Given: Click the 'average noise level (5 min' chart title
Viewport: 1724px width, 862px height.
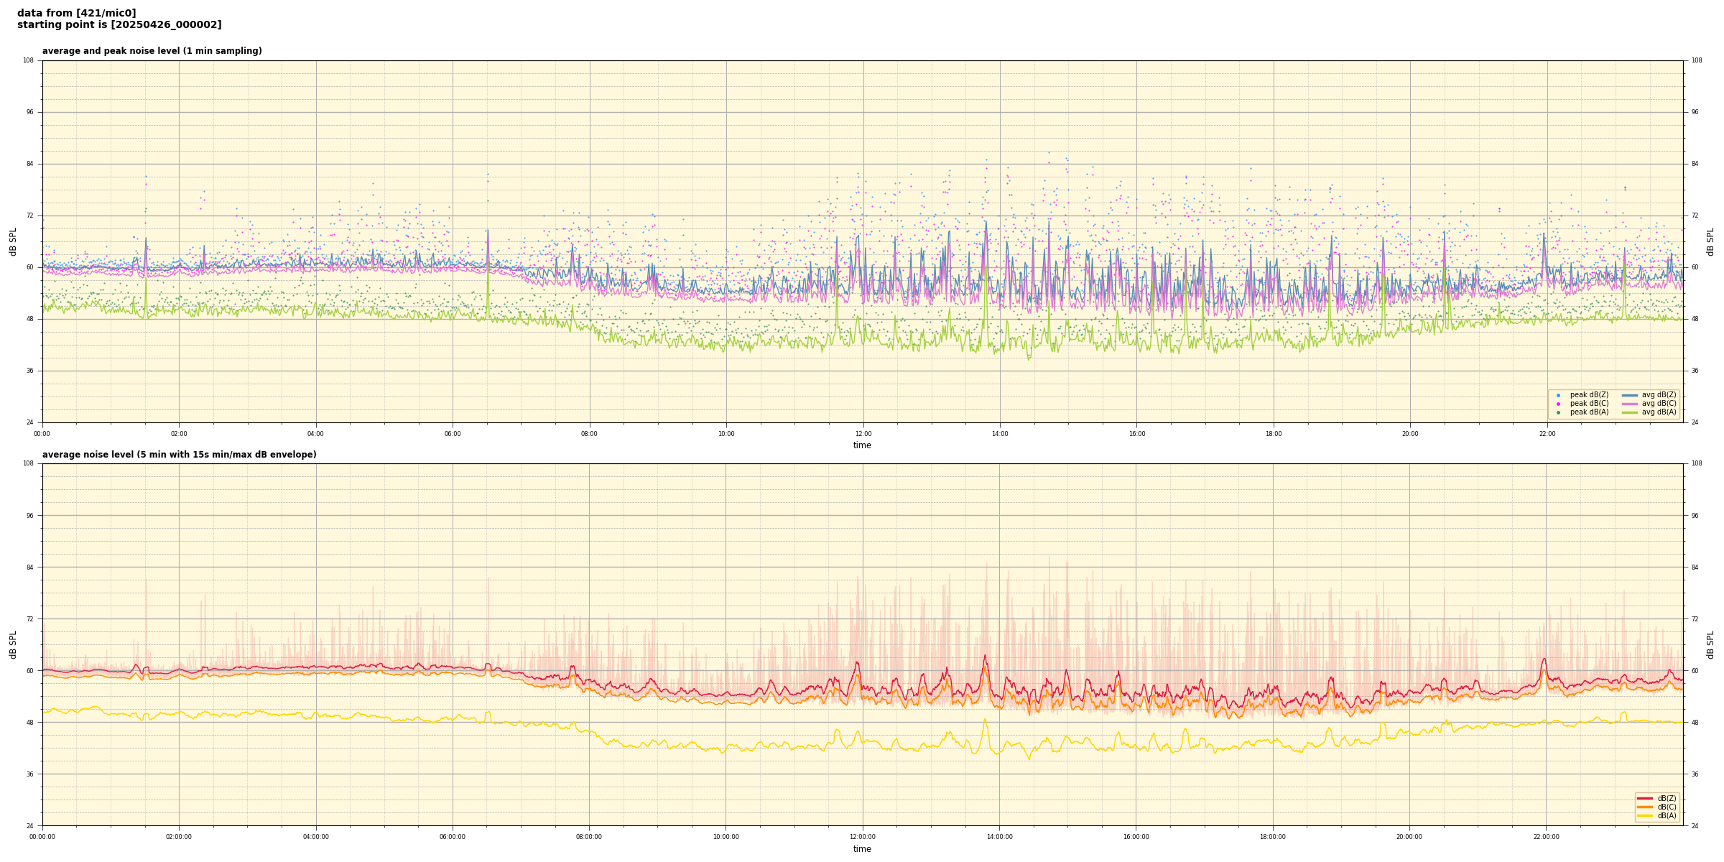Looking at the screenshot, I should point(179,455).
